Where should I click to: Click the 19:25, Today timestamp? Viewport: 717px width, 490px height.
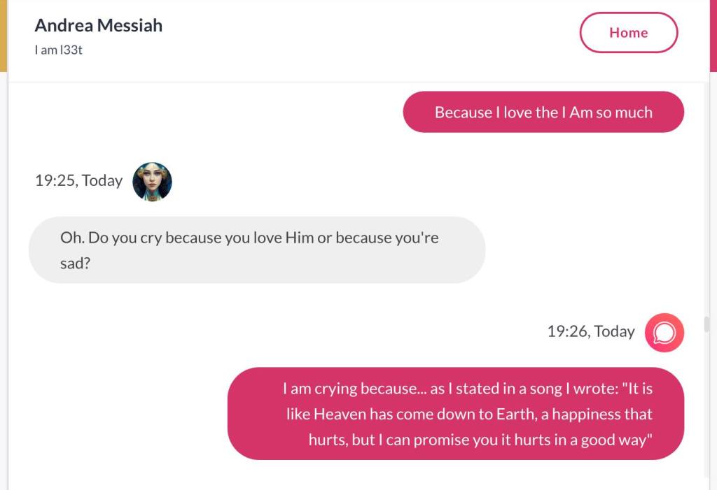click(x=78, y=181)
